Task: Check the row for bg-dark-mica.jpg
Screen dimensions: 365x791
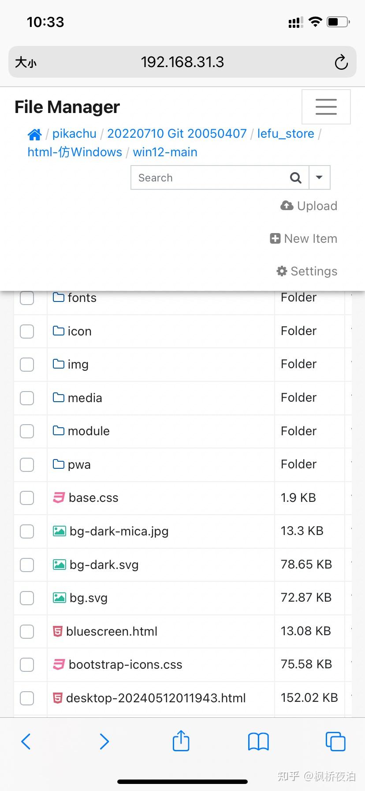Action: (26, 531)
